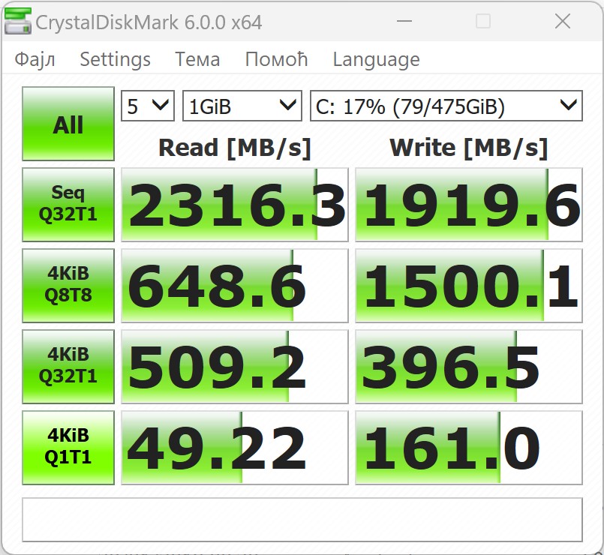
Task: Run all benchmarks with the All button
Action: pos(68,124)
